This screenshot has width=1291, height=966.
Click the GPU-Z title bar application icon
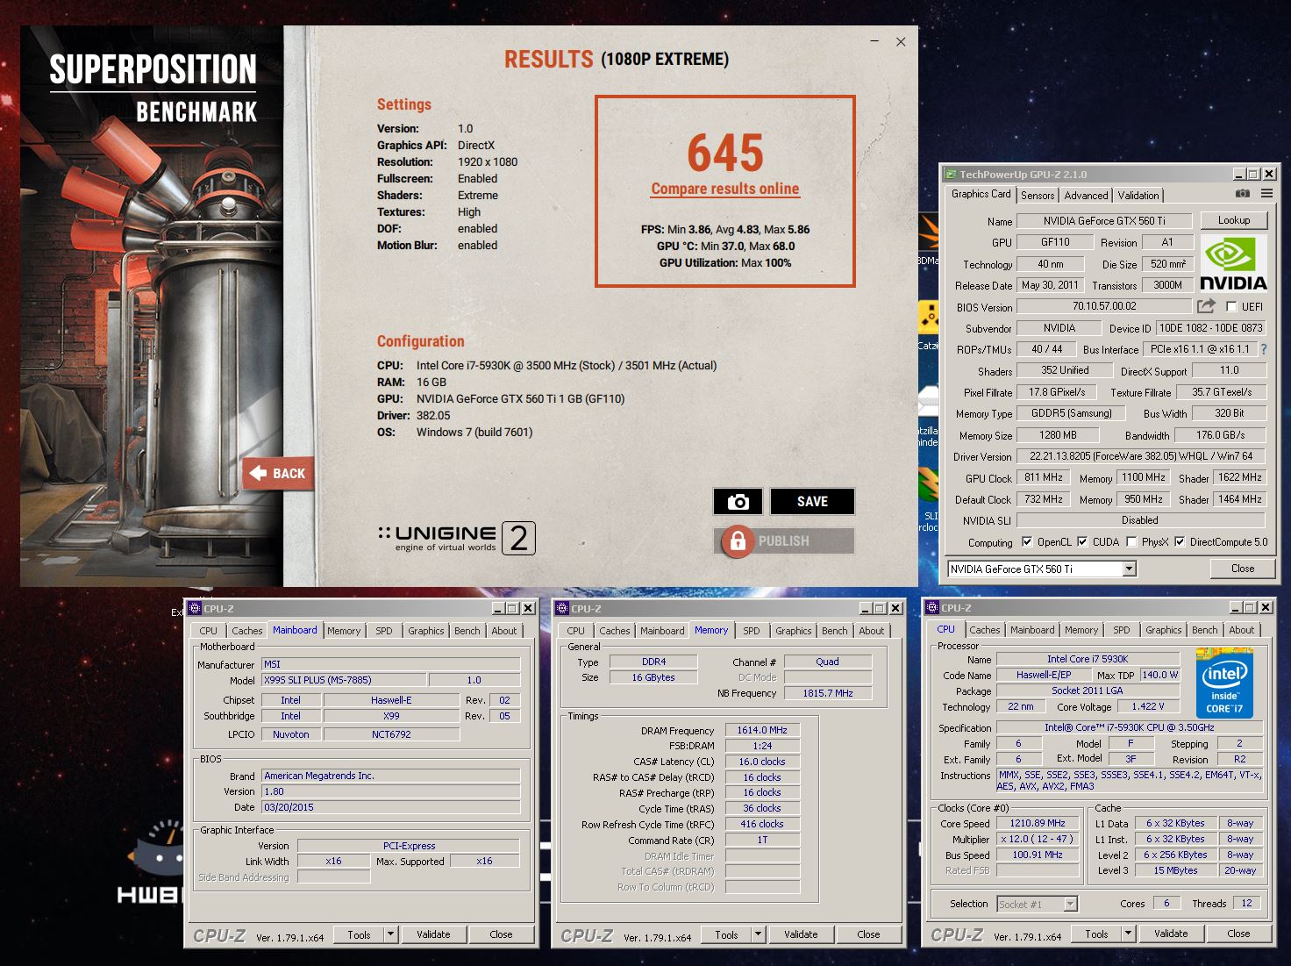pos(949,174)
